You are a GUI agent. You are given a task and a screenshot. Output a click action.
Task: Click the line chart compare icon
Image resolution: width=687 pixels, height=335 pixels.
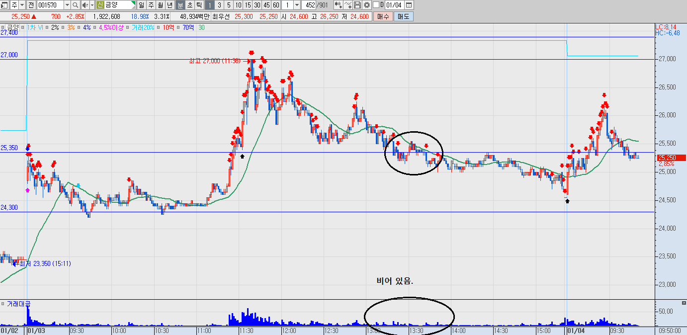(348, 5)
